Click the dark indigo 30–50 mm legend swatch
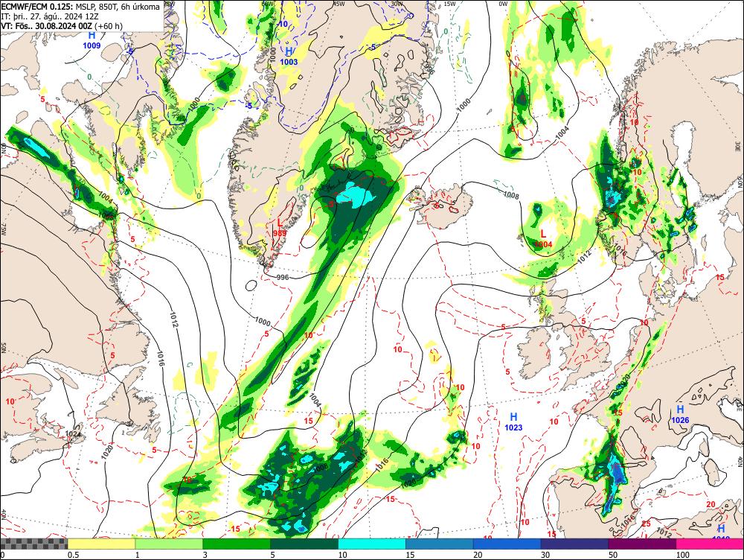The height and width of the screenshot is (560, 744). 574,544
